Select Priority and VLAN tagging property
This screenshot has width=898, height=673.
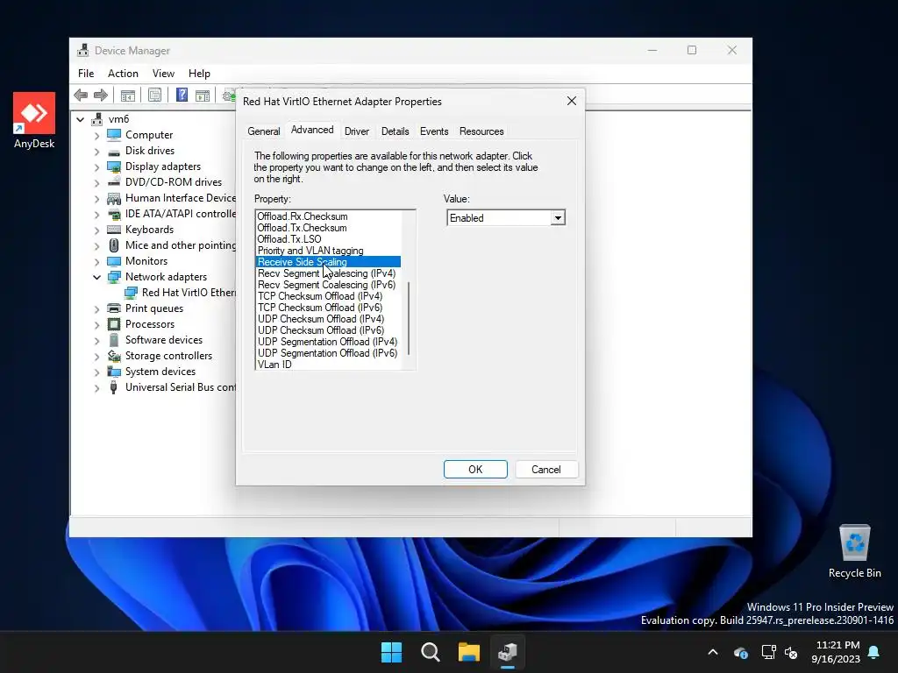[328, 251]
